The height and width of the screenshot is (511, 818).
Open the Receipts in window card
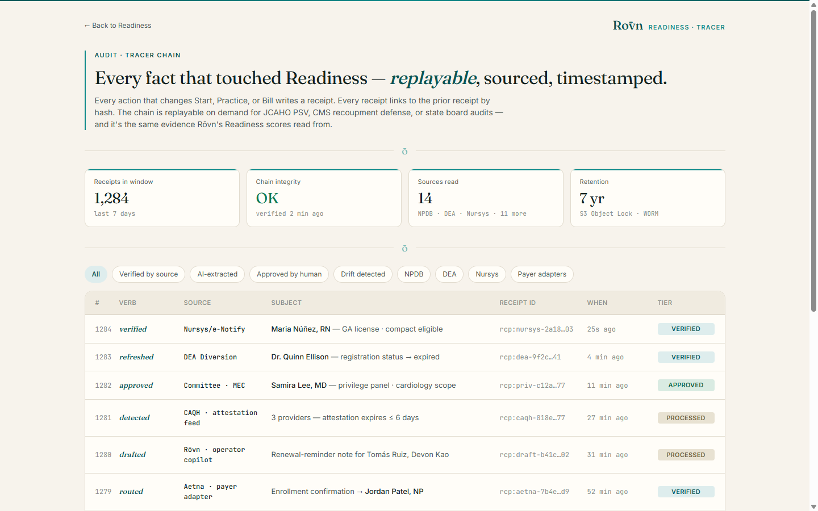(x=162, y=198)
